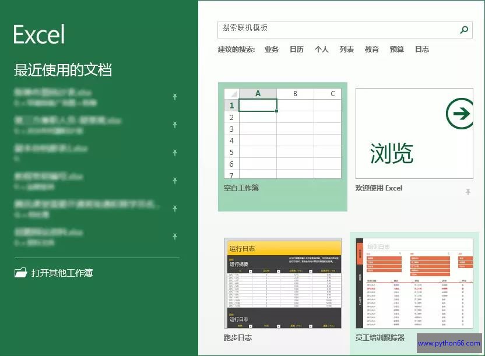This screenshot has width=485, height=356.
Task: Open the 预算 suggested search
Action: coord(396,50)
